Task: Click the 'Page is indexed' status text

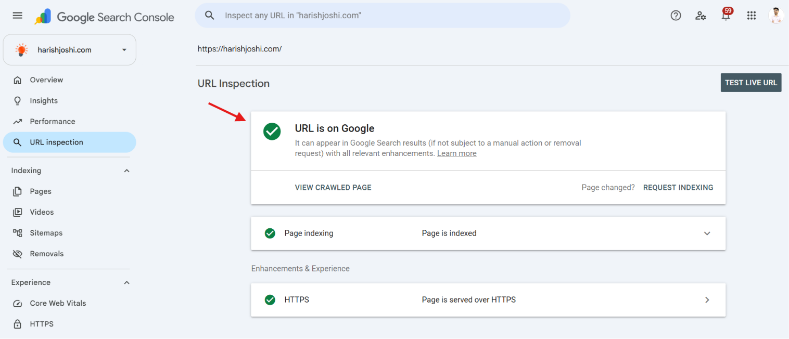Action: (x=449, y=233)
